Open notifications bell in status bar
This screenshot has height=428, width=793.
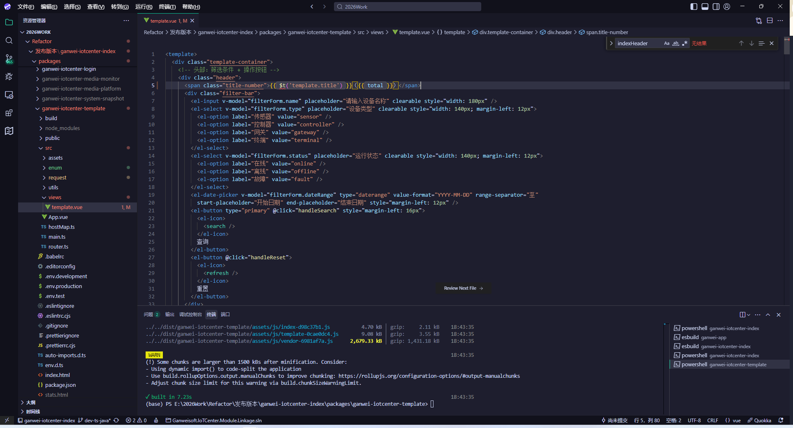[x=781, y=420]
